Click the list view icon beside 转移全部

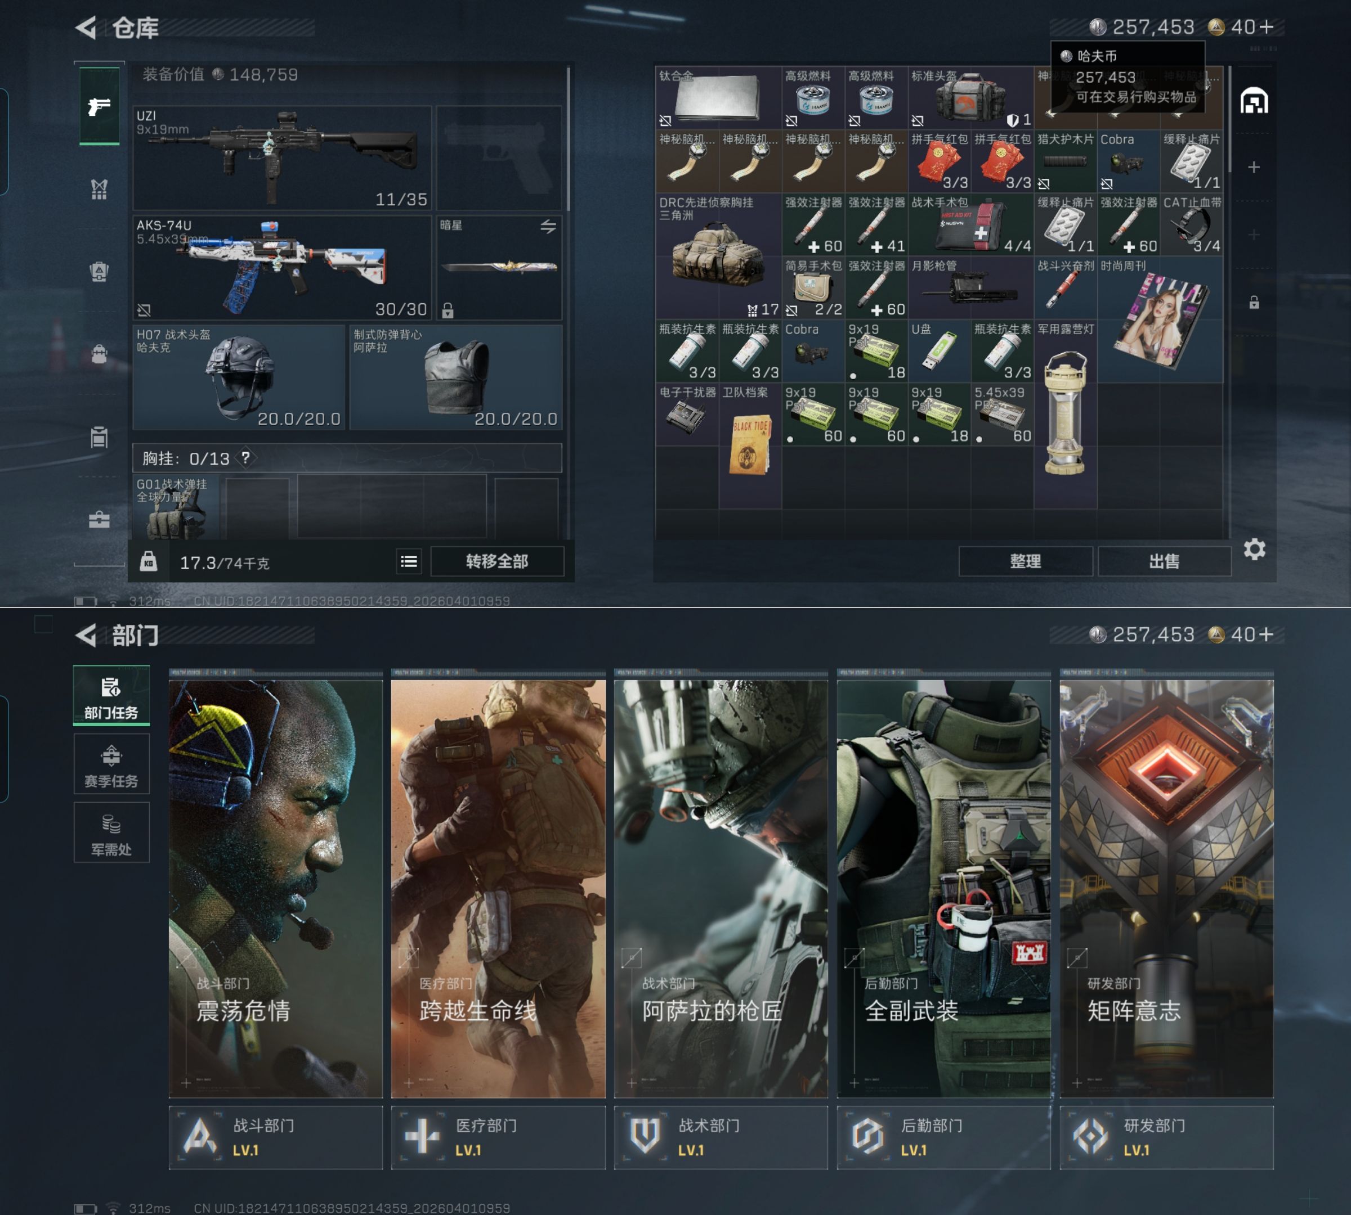(x=409, y=561)
